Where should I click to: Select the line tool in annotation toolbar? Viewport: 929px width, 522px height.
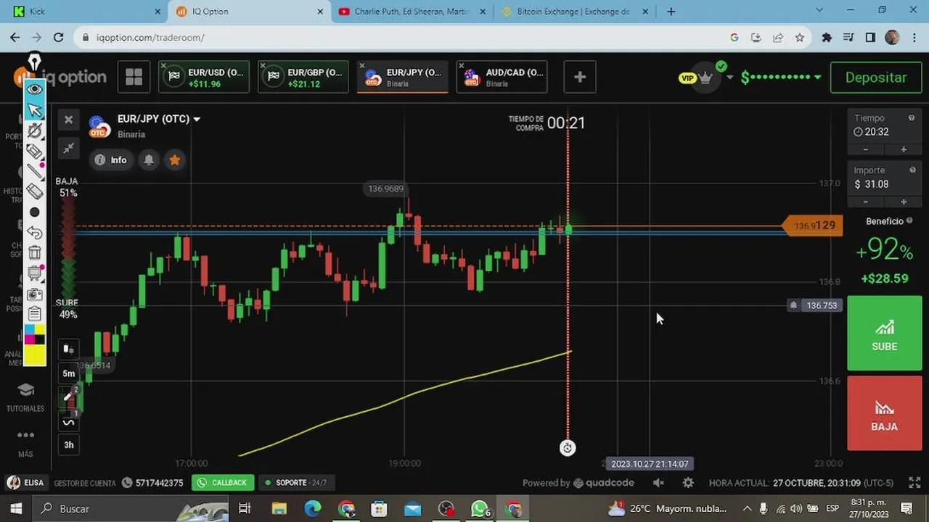coord(34,171)
